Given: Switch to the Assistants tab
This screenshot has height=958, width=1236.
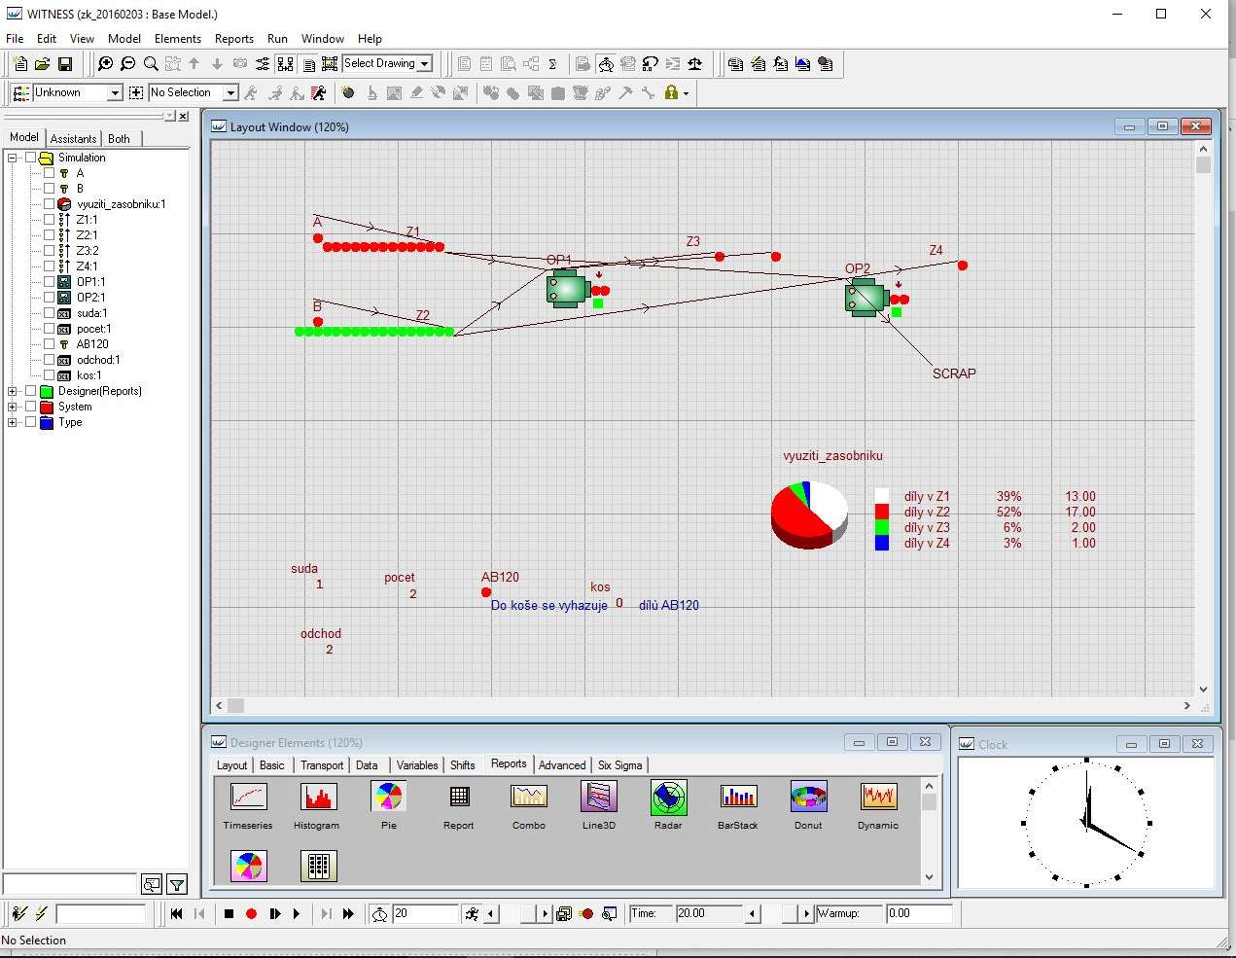Looking at the screenshot, I should click(73, 139).
